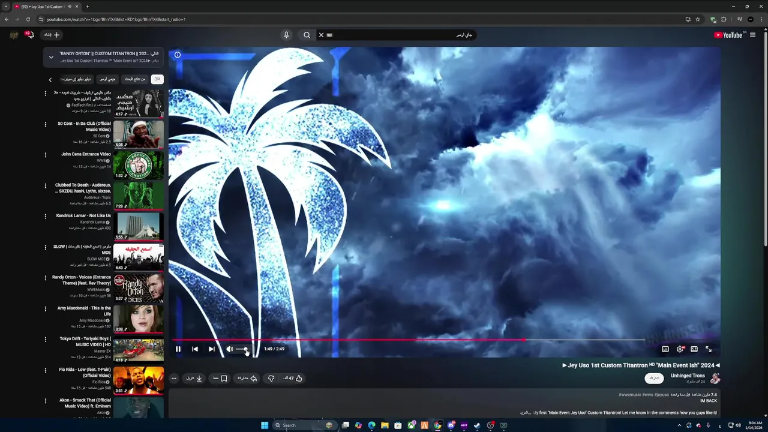The width and height of the screenshot is (768, 432).
Task: Collapse the mix playlist panel chevron
Action: click(51, 57)
